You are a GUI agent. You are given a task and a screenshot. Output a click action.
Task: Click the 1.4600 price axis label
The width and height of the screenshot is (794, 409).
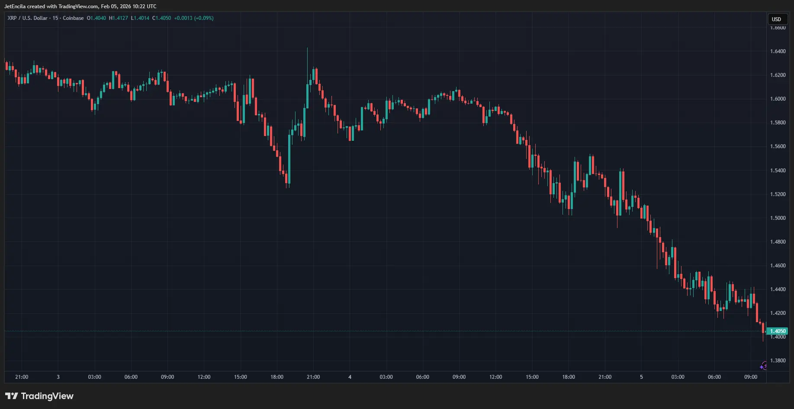(778, 266)
